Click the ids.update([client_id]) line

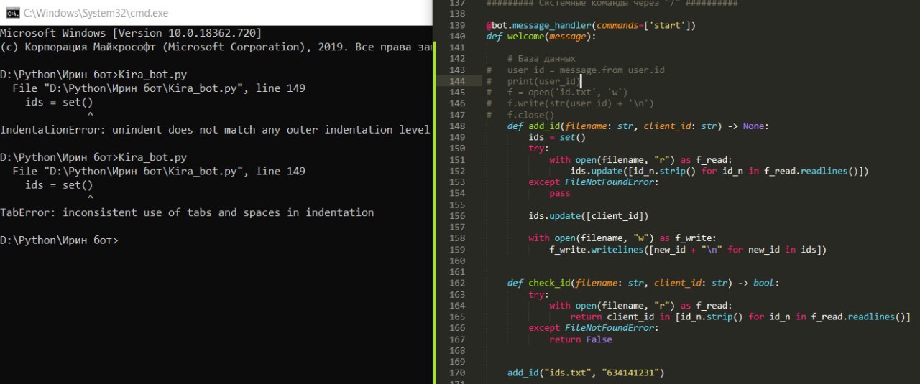589,216
